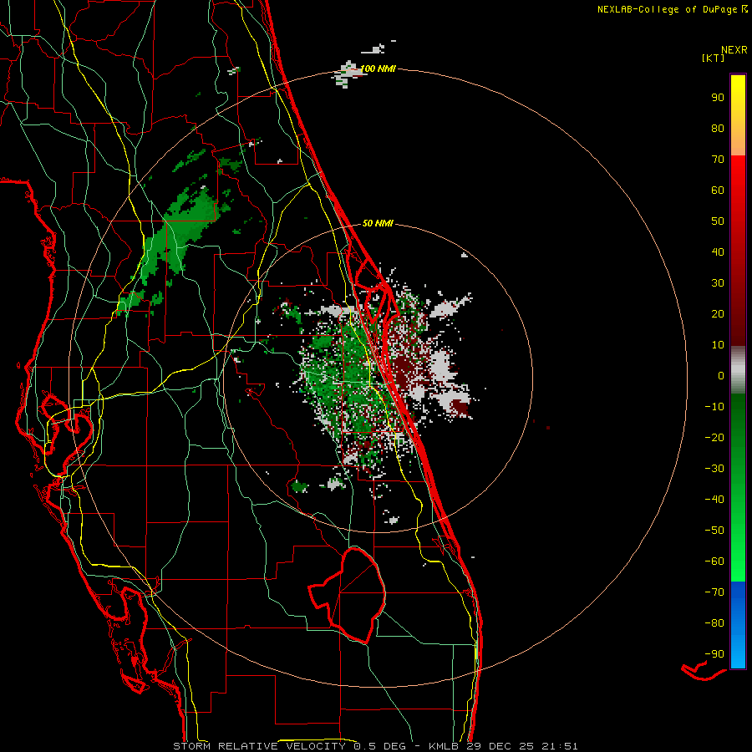
Task: Click the -80 value on velocity scale
Action: click(714, 623)
